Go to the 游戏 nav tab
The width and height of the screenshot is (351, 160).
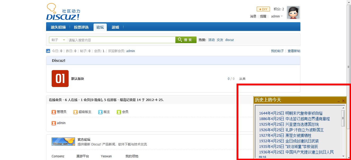click(115, 27)
